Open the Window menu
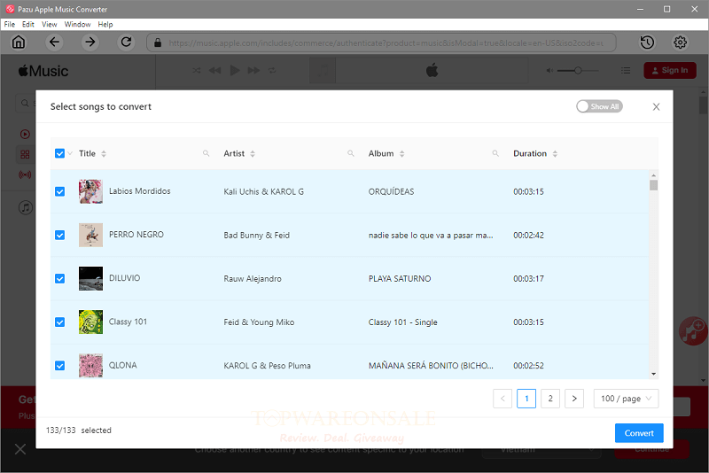 pyautogui.click(x=77, y=25)
